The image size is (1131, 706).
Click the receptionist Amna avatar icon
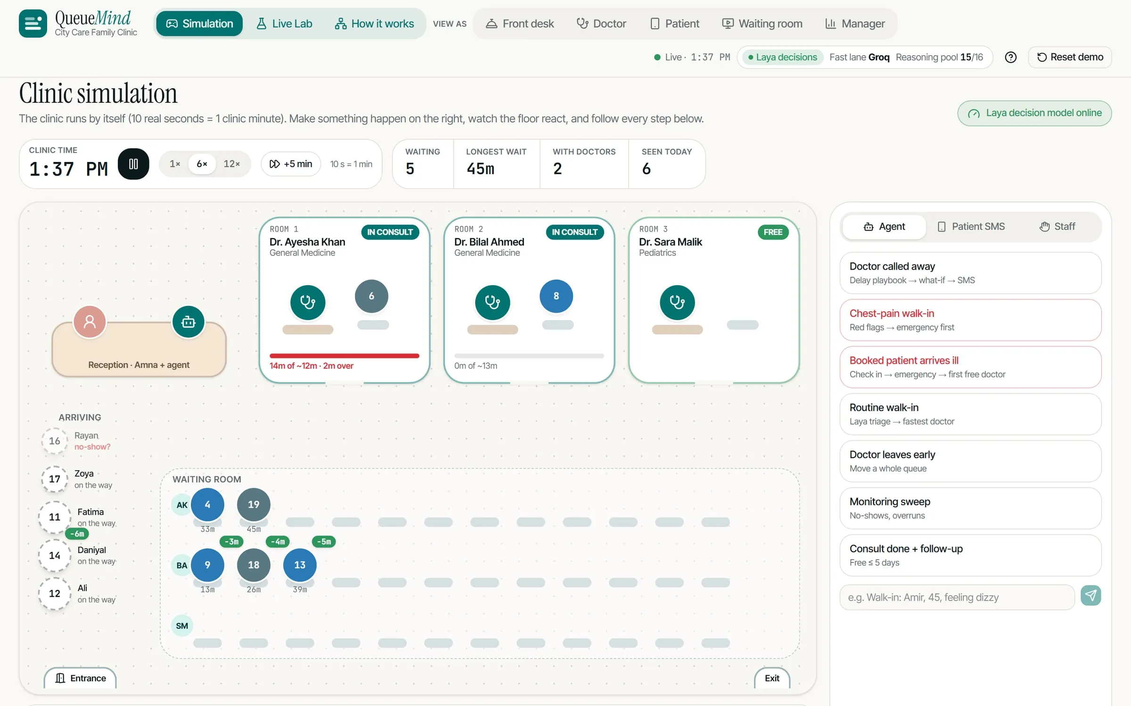point(90,322)
